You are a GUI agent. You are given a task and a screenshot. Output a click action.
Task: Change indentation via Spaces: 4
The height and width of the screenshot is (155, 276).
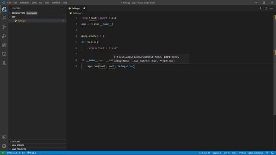pyautogui.click(x=217, y=153)
